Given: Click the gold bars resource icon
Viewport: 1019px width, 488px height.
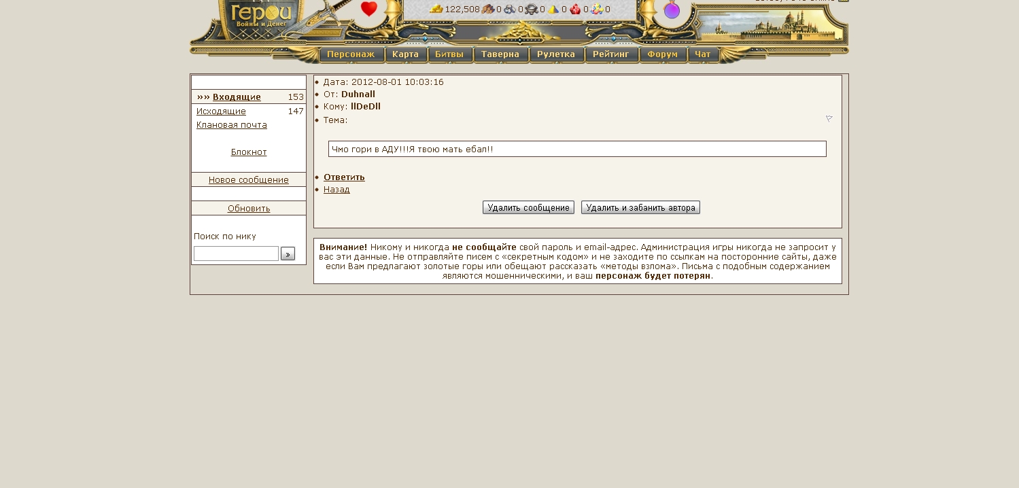Looking at the screenshot, I should click(x=436, y=9).
